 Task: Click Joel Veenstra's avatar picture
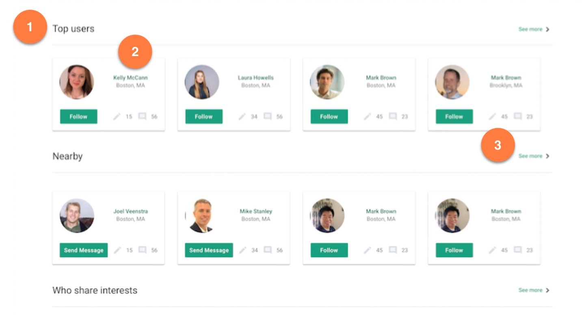point(77,215)
